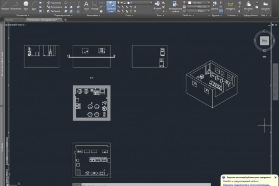
Task: Click the Scale icon in Редактирование panel
Action: [x=66, y=11]
